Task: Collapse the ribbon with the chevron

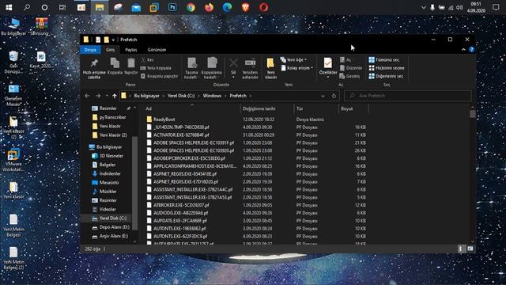Action: (x=463, y=50)
